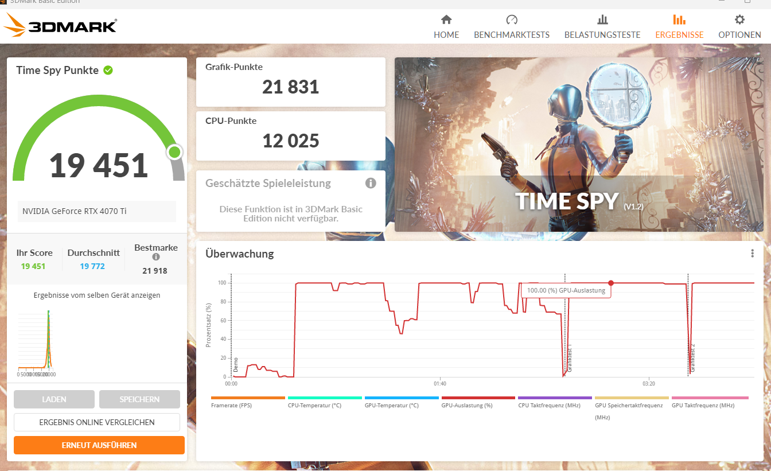771x471 pixels.
Task: Click the green score gauge knob
Action: pyautogui.click(x=175, y=153)
